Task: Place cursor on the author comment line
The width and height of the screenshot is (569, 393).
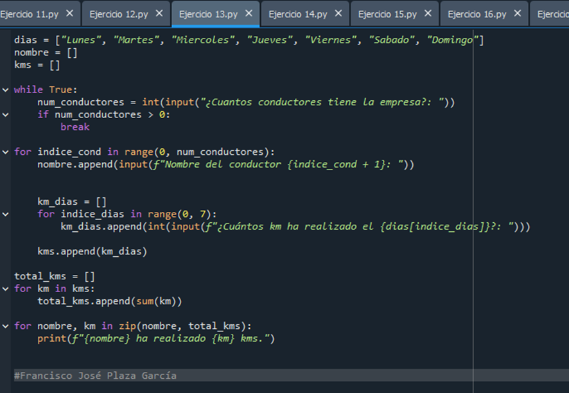Action: 96,376
